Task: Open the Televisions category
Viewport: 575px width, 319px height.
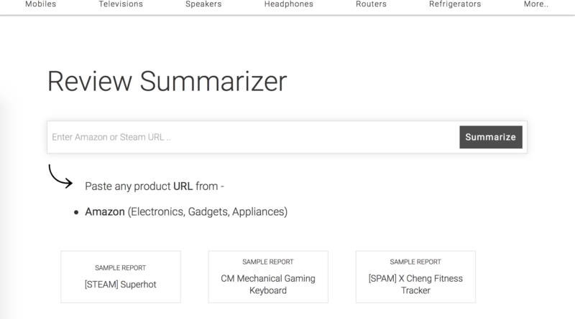Action: click(121, 4)
